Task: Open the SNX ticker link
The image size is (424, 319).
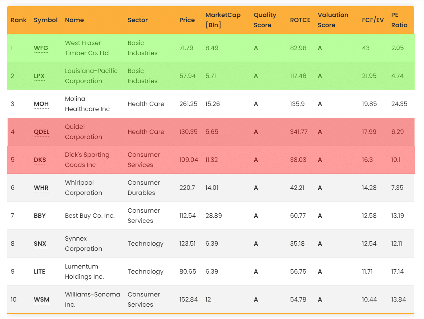Action: point(40,244)
